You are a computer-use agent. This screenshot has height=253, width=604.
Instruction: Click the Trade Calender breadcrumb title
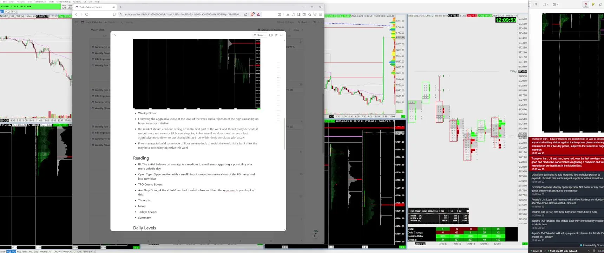(94, 22)
